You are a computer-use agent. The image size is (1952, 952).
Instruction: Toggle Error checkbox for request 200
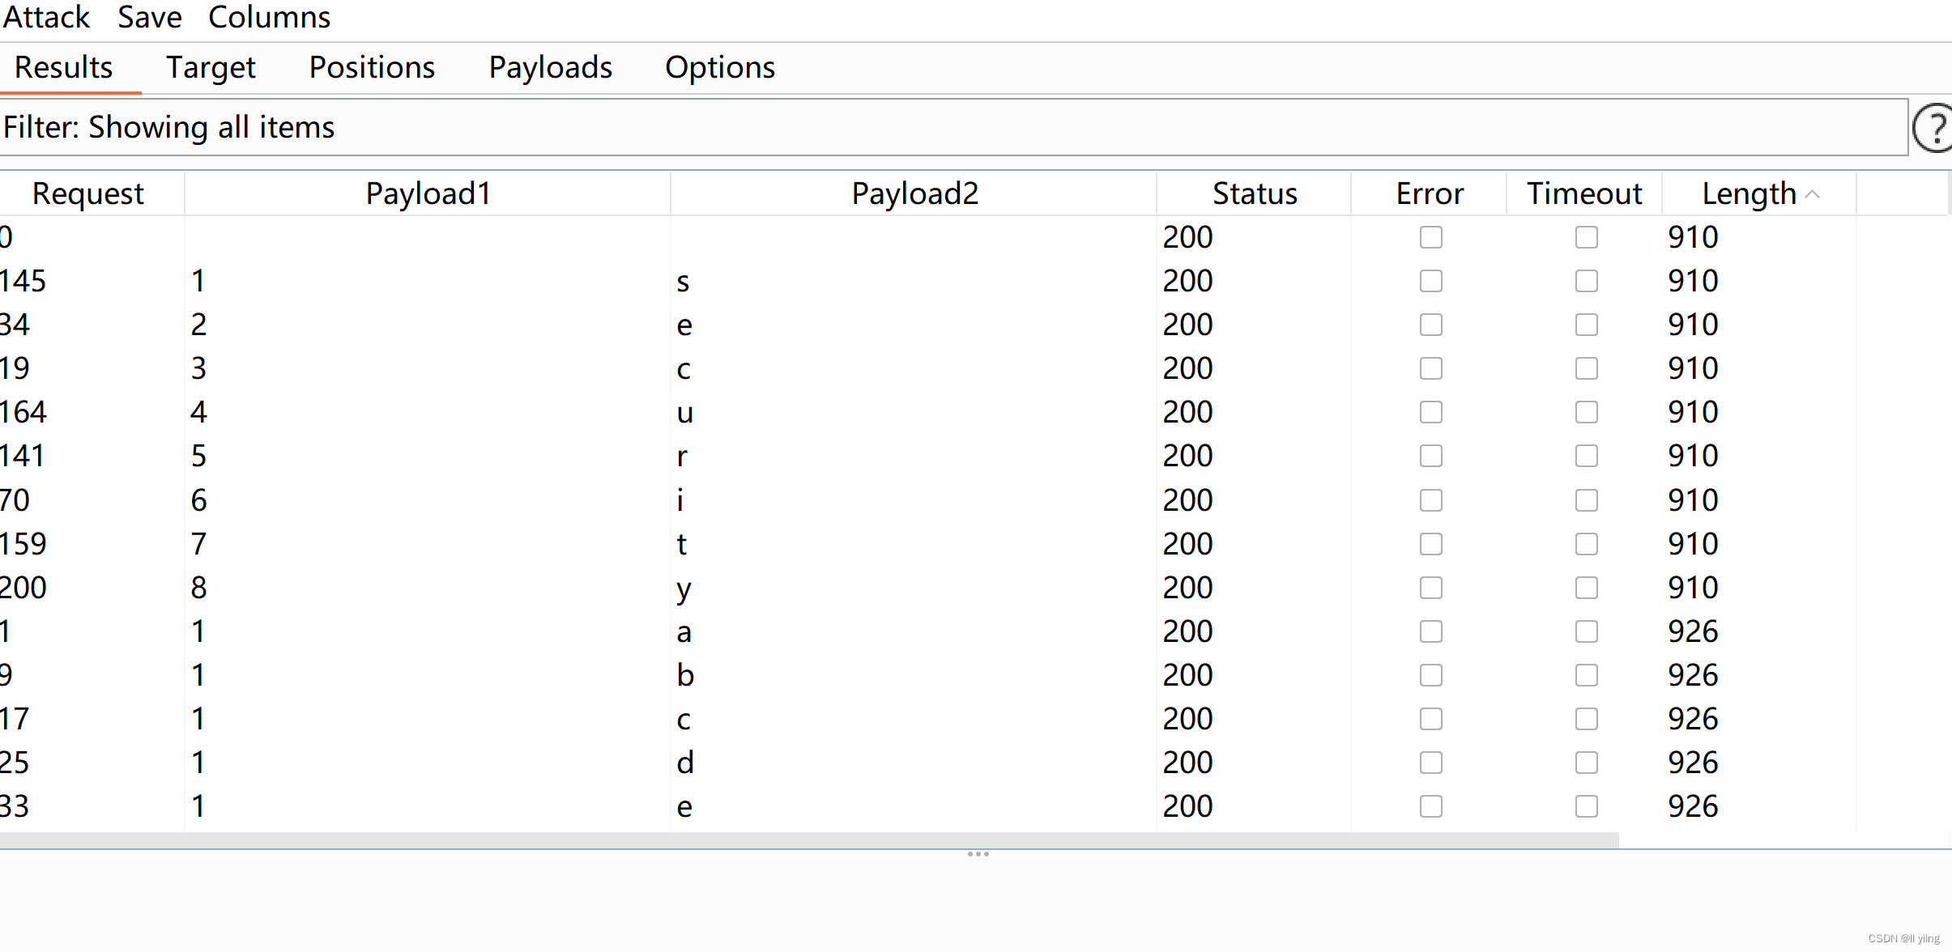pos(1430,588)
